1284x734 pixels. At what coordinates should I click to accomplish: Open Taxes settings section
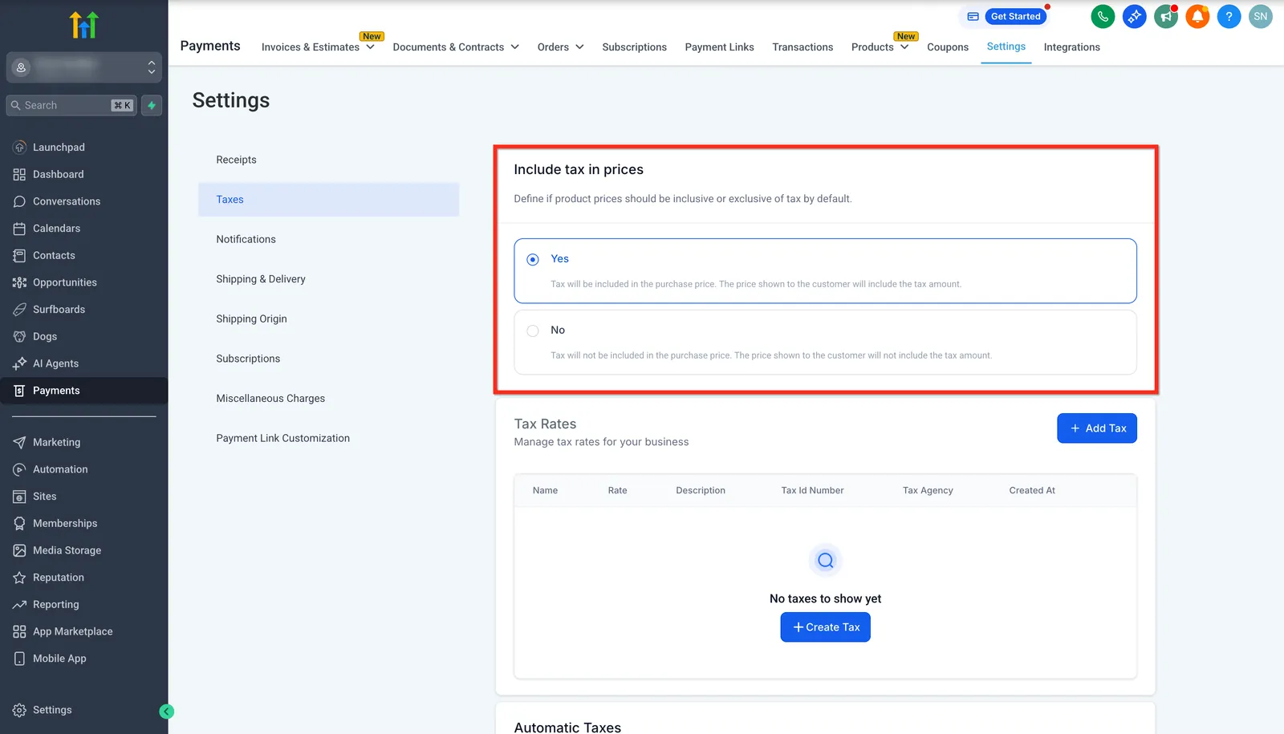point(328,200)
